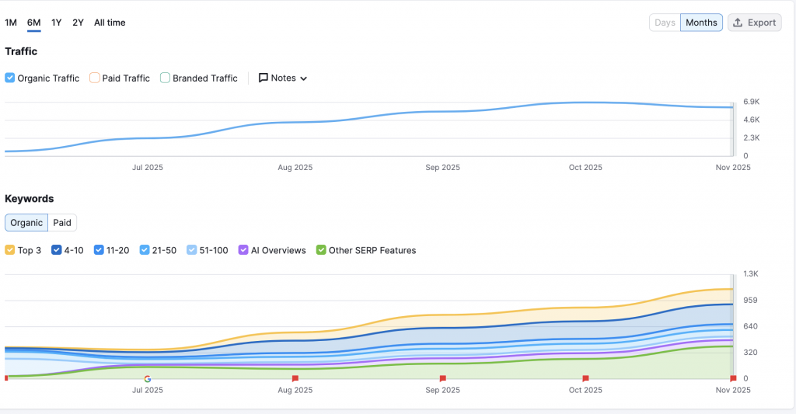Uncheck the Organic Traffic checkbox

[x=10, y=78]
